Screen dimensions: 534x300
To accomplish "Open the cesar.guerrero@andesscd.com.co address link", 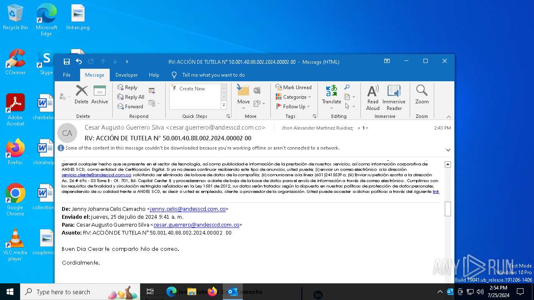I will click(196, 225).
